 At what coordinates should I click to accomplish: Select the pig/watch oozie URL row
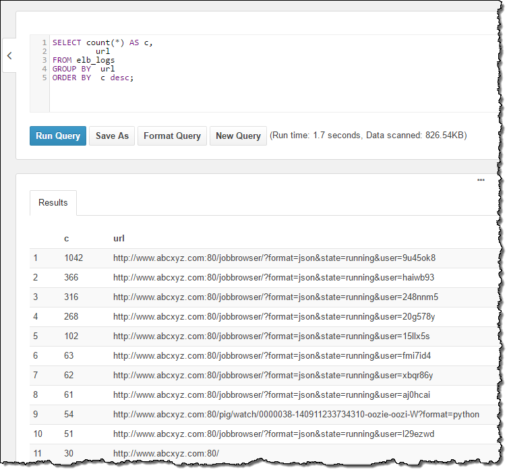pyautogui.click(x=296, y=414)
